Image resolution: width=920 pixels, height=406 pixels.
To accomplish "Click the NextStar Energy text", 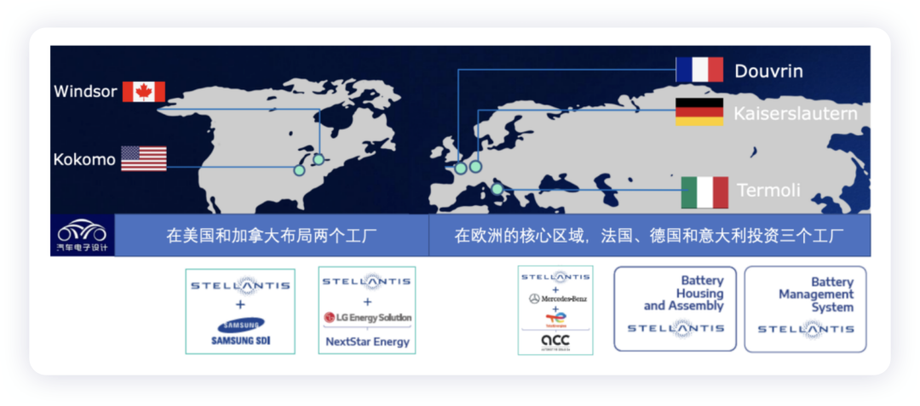I will point(367,341).
